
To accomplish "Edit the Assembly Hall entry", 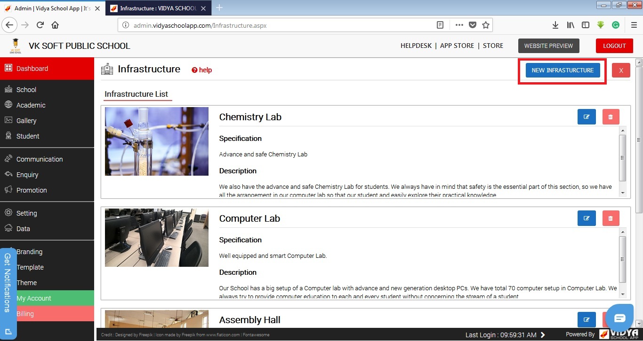I will (587, 320).
